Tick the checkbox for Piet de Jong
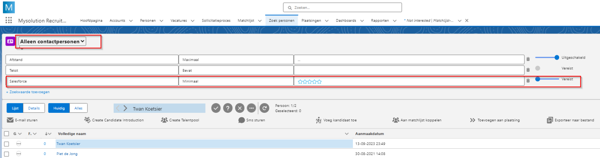The height and width of the screenshot is (158, 600). [x=6, y=154]
